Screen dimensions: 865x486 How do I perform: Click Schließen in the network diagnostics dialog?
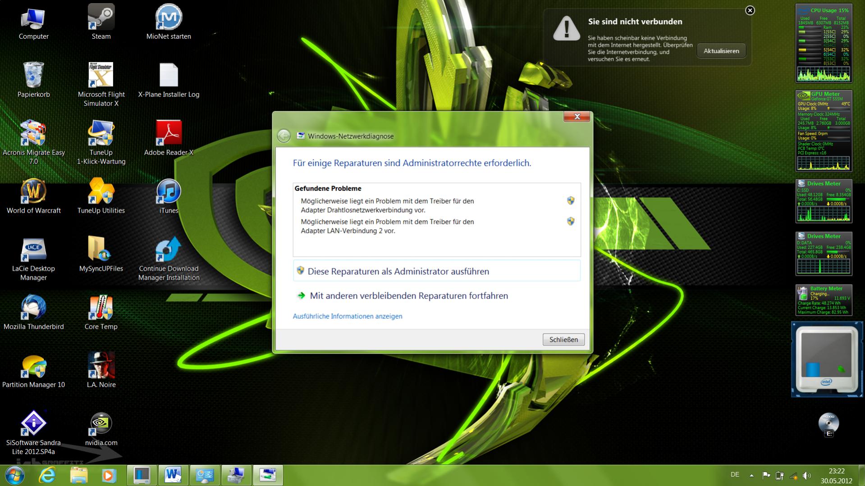coord(563,340)
